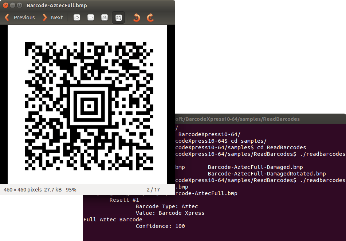Click the orange Previous arrow icon
This screenshot has height=241, width=346.
[x=7, y=17]
